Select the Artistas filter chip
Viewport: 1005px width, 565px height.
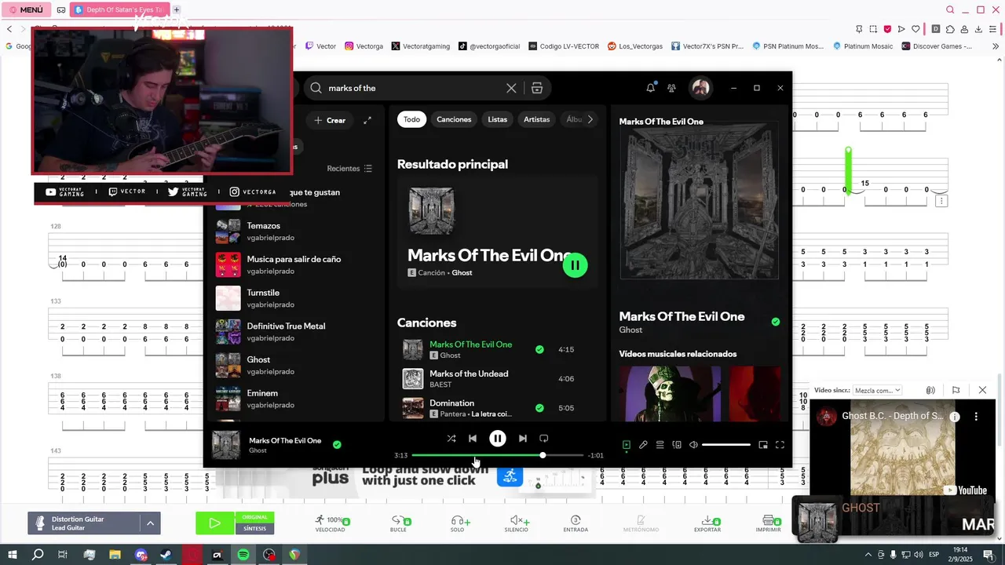tap(537, 119)
